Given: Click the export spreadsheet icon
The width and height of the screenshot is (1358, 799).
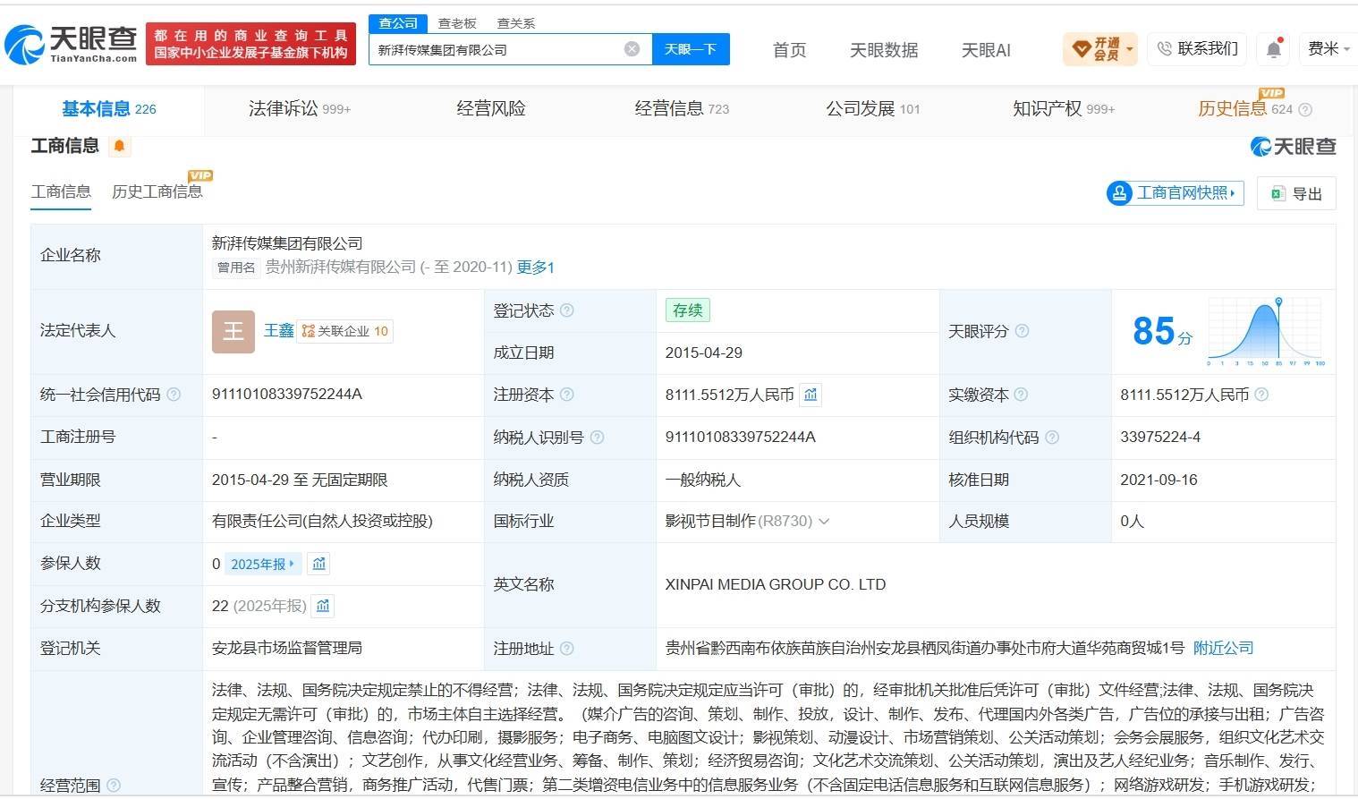Looking at the screenshot, I should tap(1278, 193).
